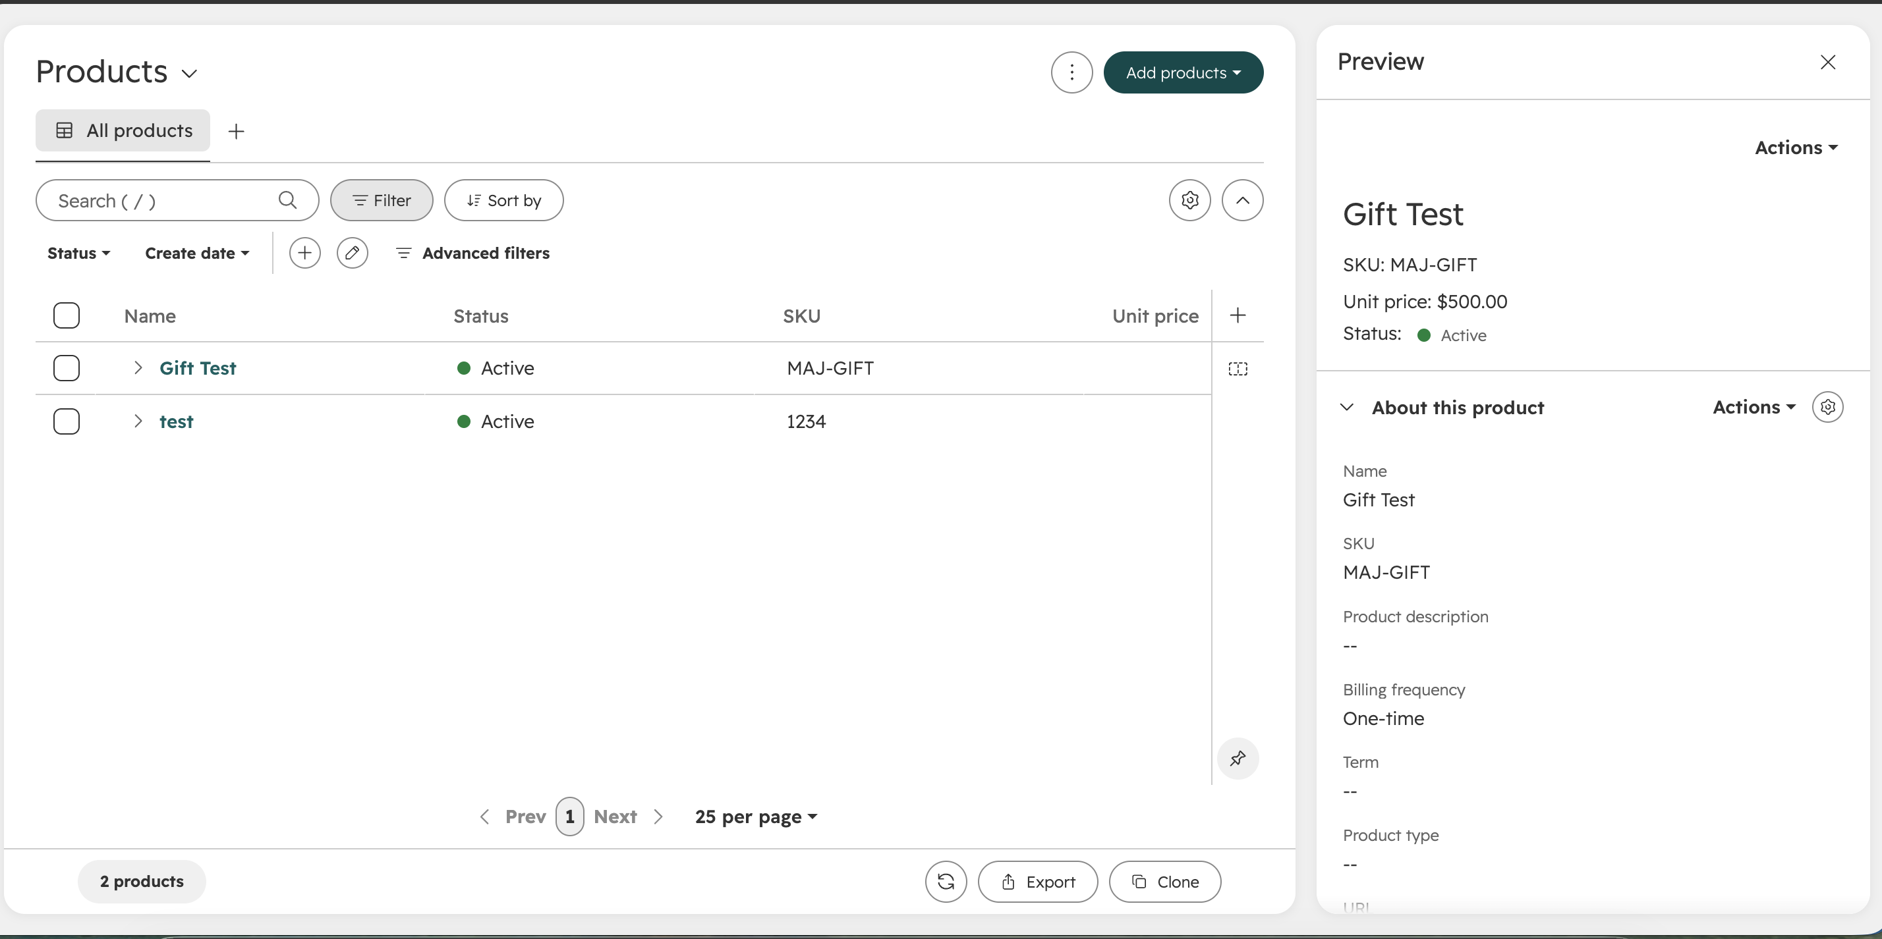Click the preview icon in the Gift Test row
Image resolution: width=1882 pixels, height=939 pixels.
click(x=1238, y=369)
